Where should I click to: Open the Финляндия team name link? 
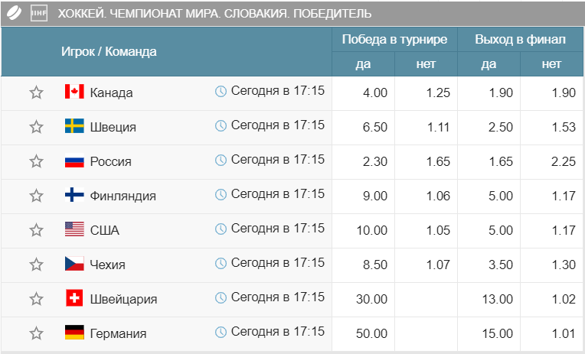click(123, 196)
